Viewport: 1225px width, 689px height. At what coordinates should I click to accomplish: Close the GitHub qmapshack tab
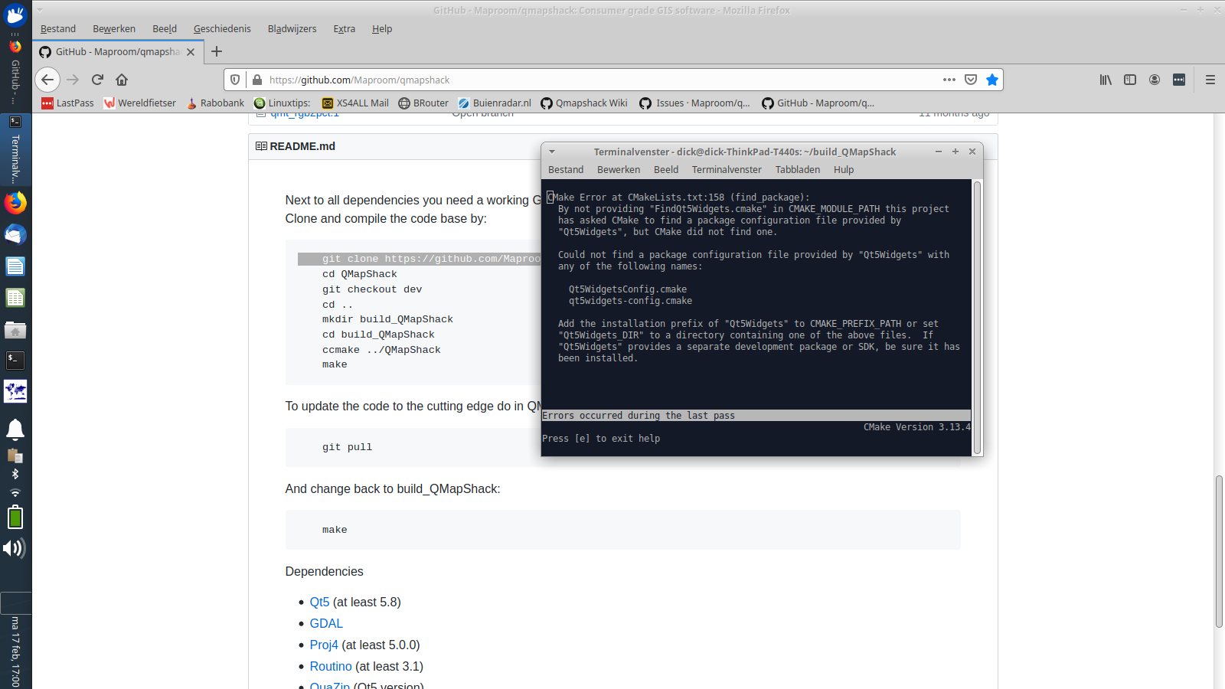pyautogui.click(x=191, y=52)
